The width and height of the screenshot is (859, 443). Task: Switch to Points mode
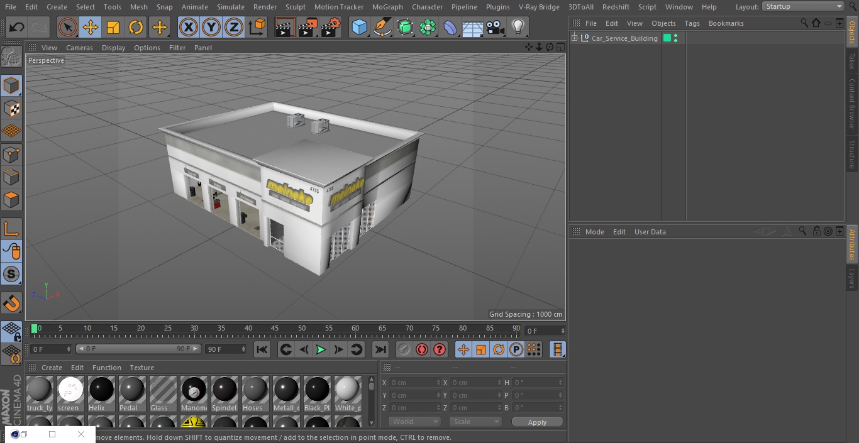point(11,154)
